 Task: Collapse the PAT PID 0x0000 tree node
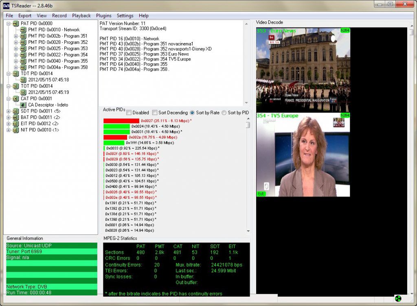pyautogui.click(x=8, y=24)
